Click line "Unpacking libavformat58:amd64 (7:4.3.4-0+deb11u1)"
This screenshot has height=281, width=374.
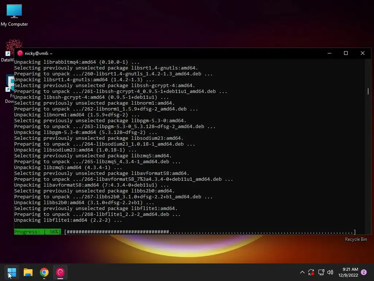(x=92, y=185)
